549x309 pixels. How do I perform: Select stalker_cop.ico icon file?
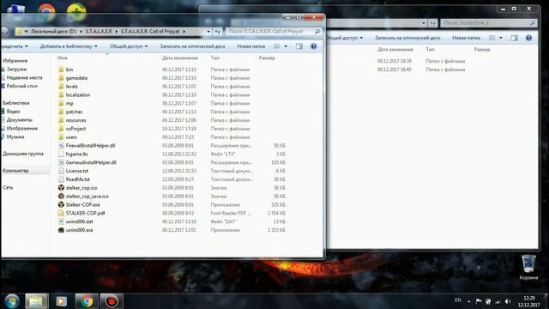click(81, 188)
